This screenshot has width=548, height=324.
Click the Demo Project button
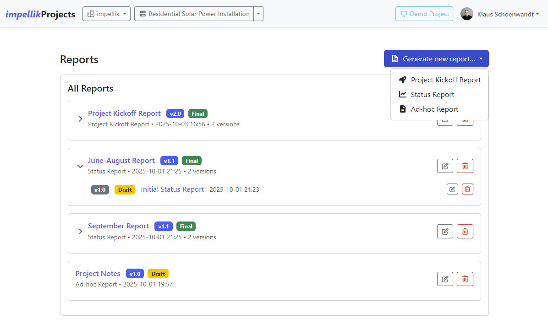pos(424,14)
